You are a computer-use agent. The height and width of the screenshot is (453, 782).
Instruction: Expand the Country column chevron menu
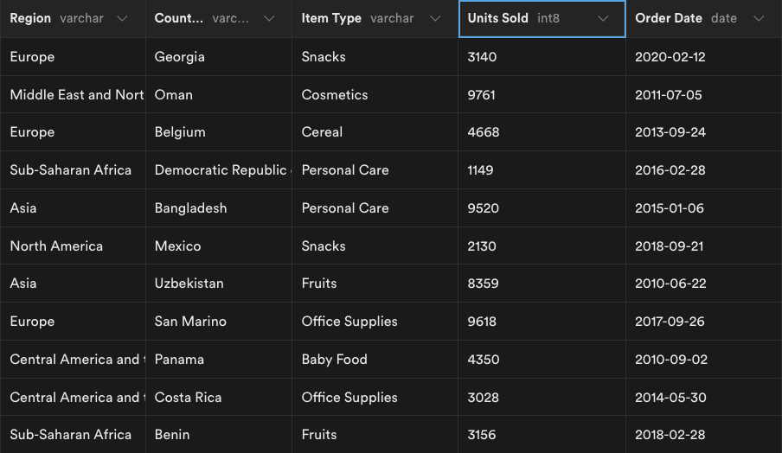pos(269,18)
